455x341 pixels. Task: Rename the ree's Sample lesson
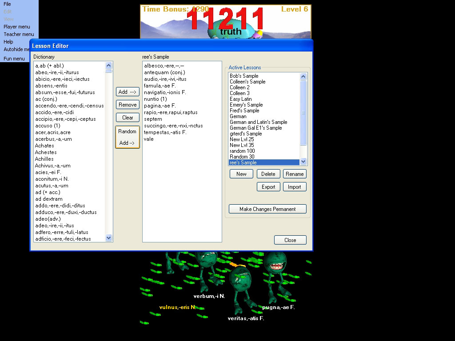coord(295,174)
